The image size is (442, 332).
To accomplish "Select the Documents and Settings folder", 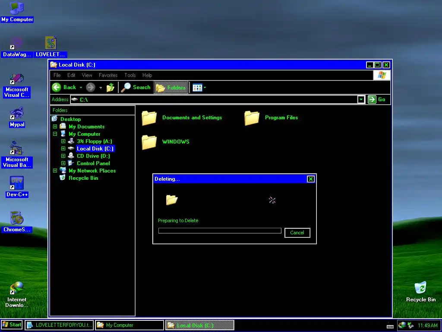I will (182, 118).
